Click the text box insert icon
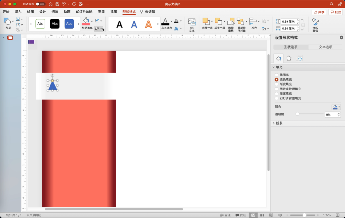Image resolution: width=345 pixels, height=218 pixels. [18, 19]
